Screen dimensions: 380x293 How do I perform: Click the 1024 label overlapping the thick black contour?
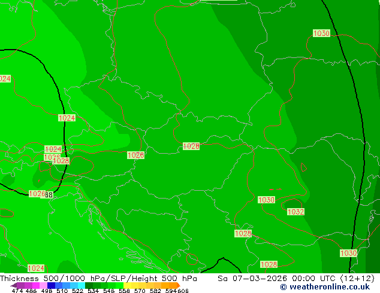[67, 118]
